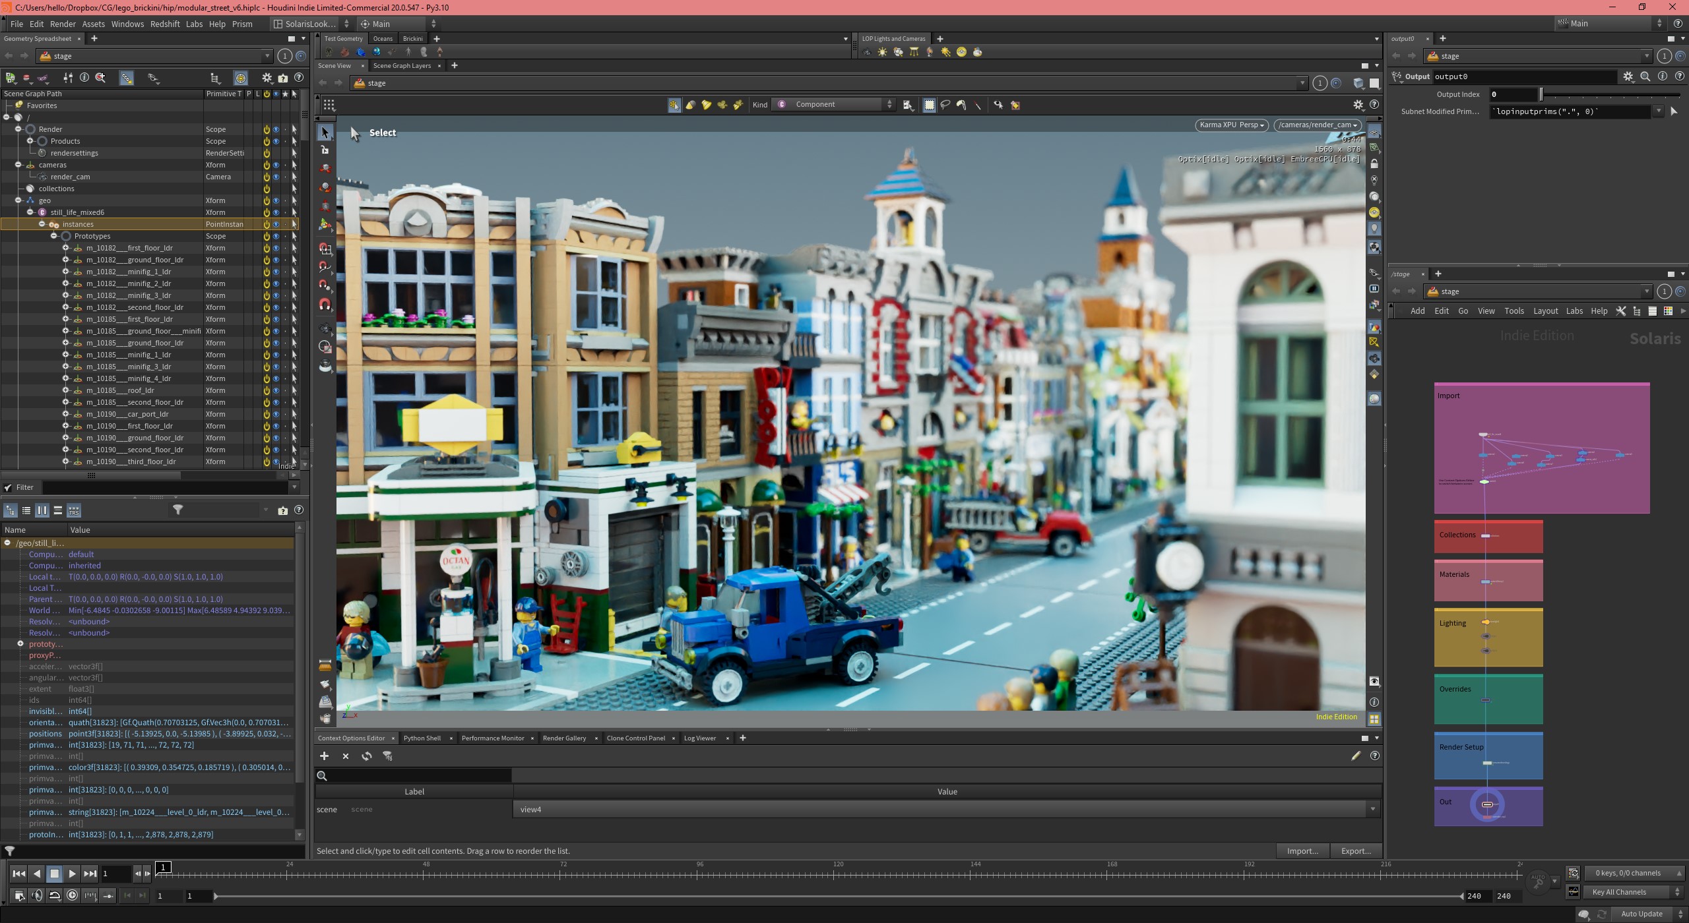The height and width of the screenshot is (923, 1689).
Task: Play the animation forward
Action: pyautogui.click(x=72, y=874)
